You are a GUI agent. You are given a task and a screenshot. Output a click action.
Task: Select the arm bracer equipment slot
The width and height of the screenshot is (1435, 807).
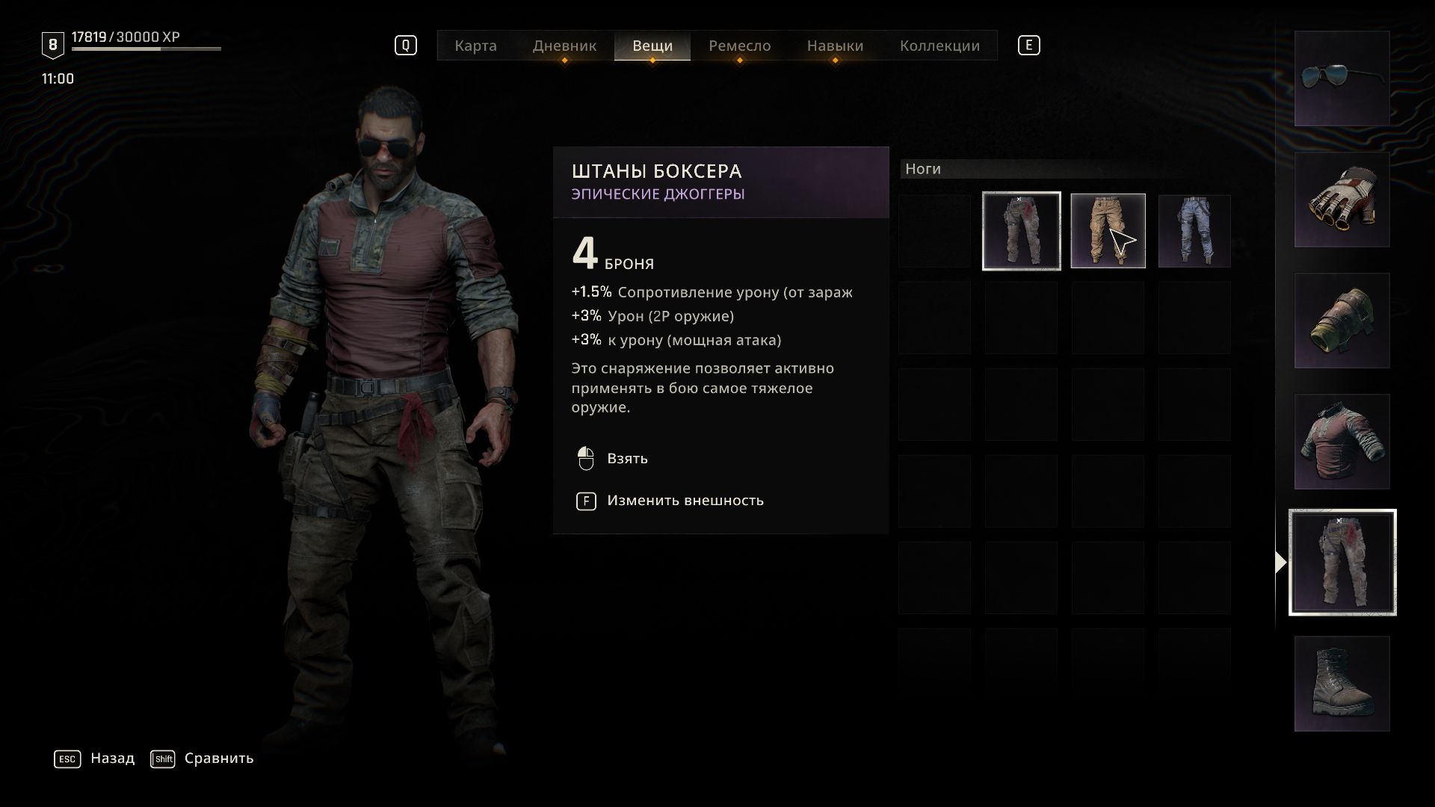pyautogui.click(x=1342, y=321)
